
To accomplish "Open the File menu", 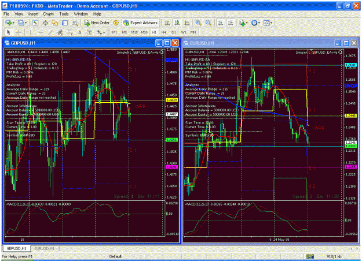I will click(x=6, y=14).
